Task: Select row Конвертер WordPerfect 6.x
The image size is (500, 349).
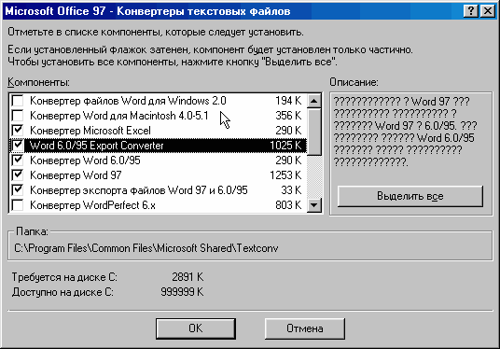Action: click(x=159, y=205)
